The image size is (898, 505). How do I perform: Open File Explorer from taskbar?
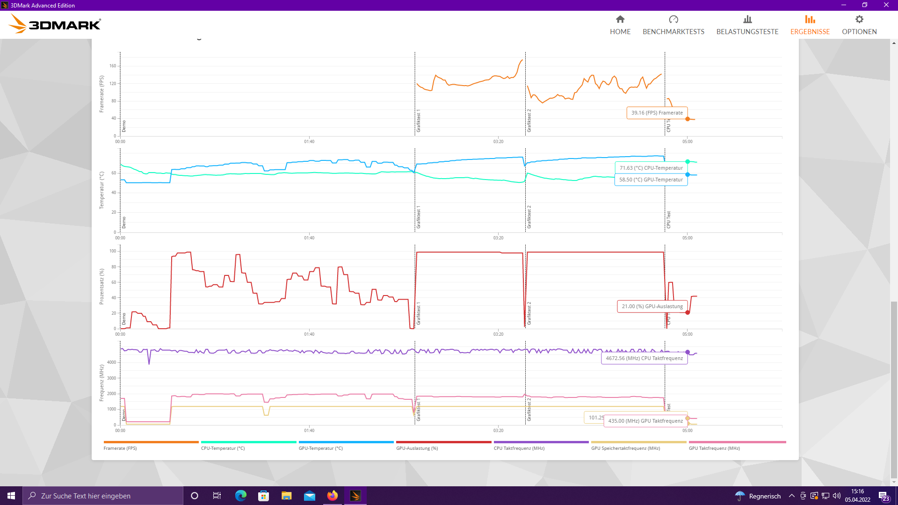pyautogui.click(x=287, y=496)
